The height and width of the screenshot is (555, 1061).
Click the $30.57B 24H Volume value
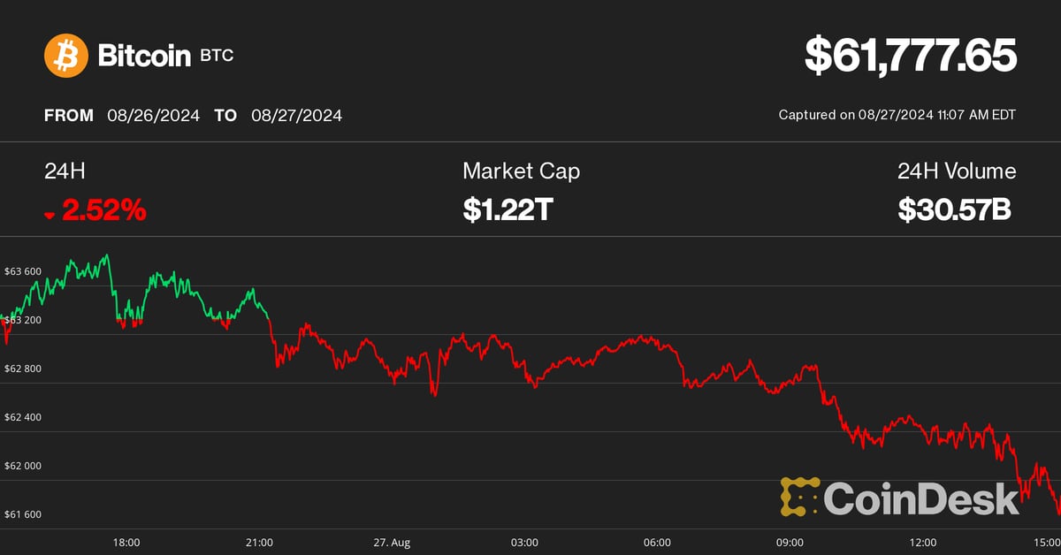(956, 209)
